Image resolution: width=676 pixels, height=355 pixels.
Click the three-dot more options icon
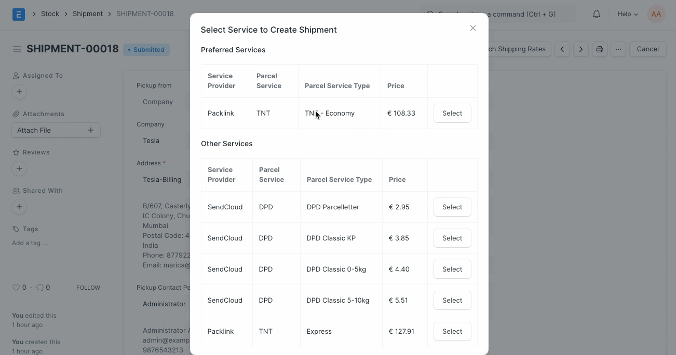[x=618, y=49]
